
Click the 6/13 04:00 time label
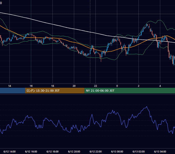[x=160, y=151]
